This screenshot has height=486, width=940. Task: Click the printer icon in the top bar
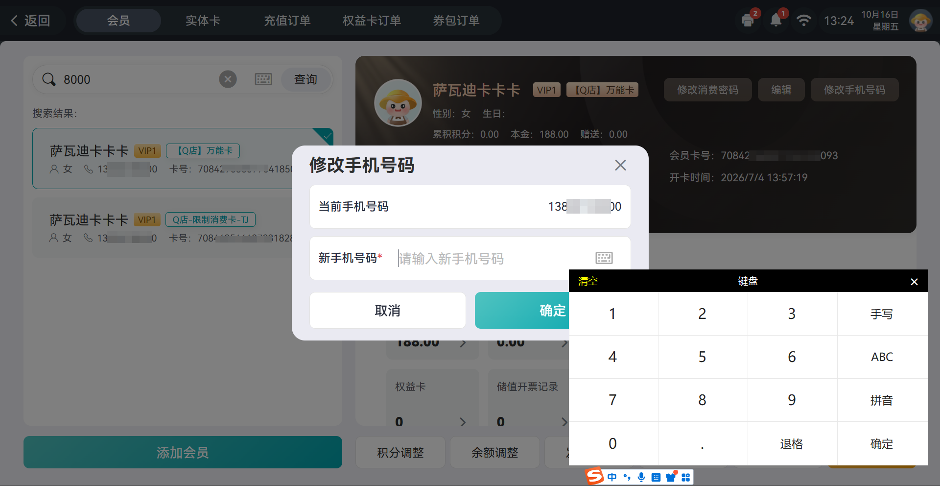[x=748, y=21]
